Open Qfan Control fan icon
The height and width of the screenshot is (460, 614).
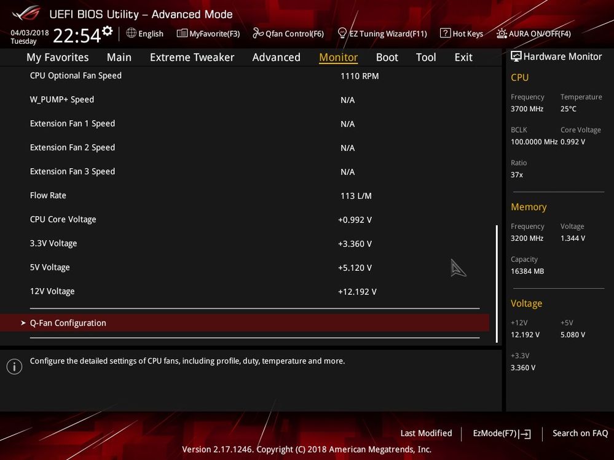(x=258, y=33)
